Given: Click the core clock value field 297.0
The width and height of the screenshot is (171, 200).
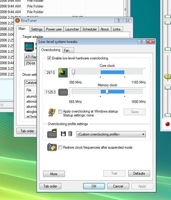Looking at the screenshot, I should tap(51, 73).
